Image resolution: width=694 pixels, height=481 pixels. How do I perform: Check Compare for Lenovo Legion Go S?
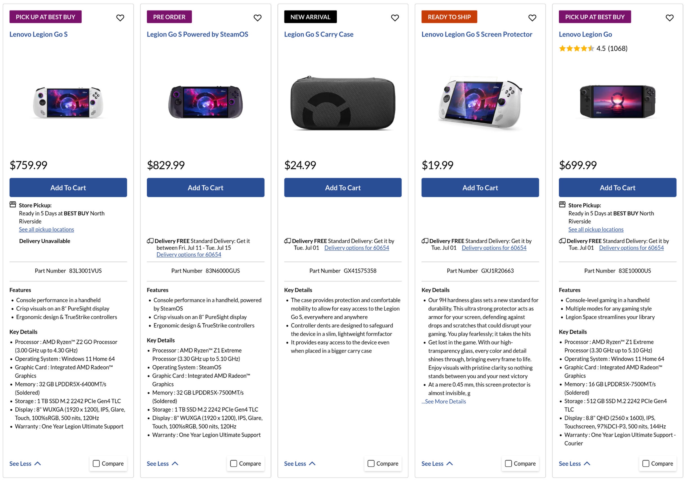point(96,463)
